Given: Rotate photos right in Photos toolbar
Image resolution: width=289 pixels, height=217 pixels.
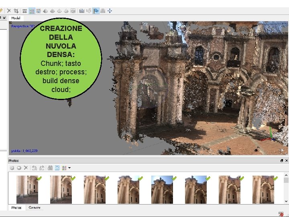Looking at the screenshot, I should [41, 168].
